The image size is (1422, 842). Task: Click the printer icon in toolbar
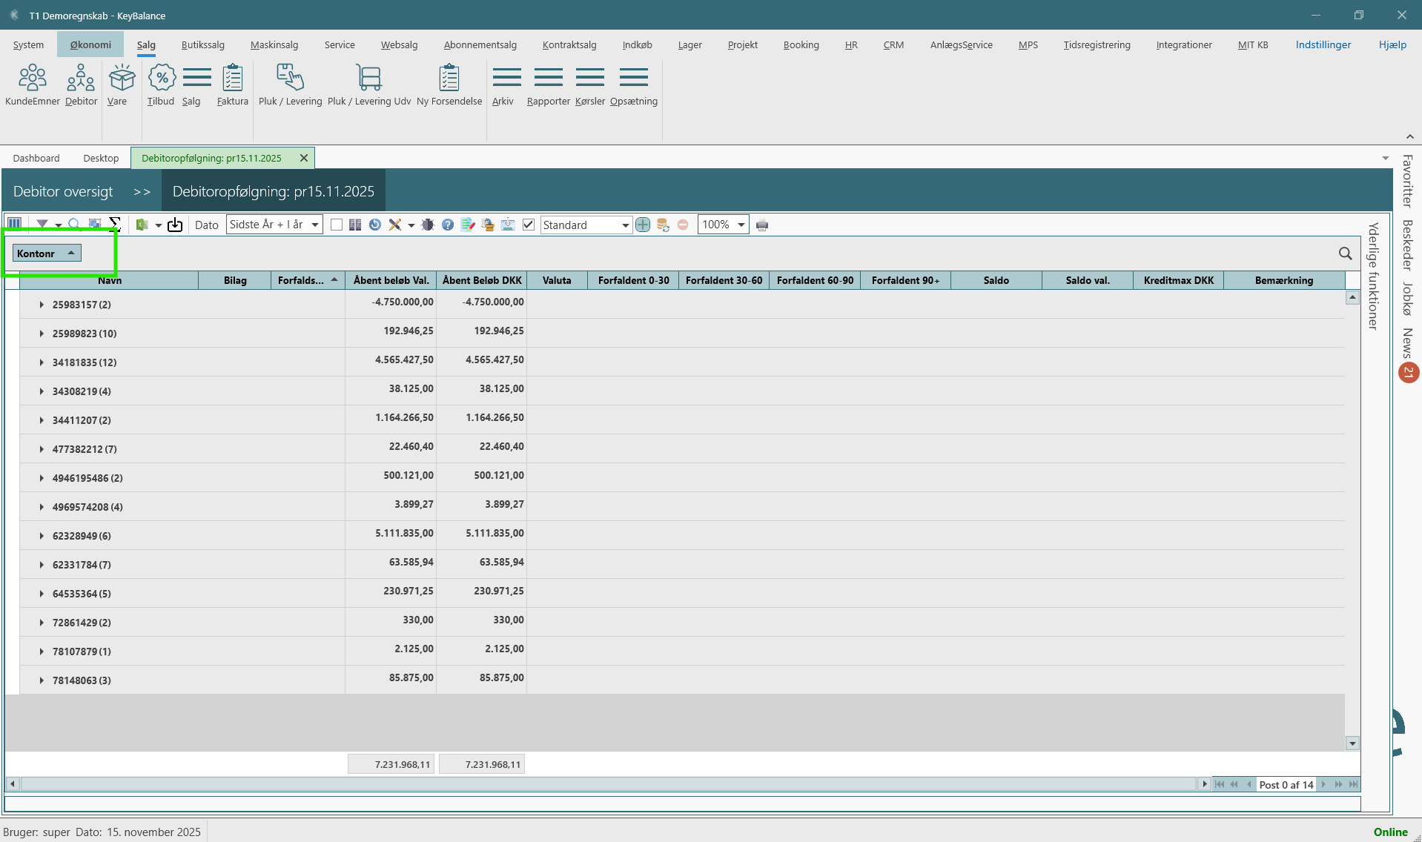tap(762, 225)
